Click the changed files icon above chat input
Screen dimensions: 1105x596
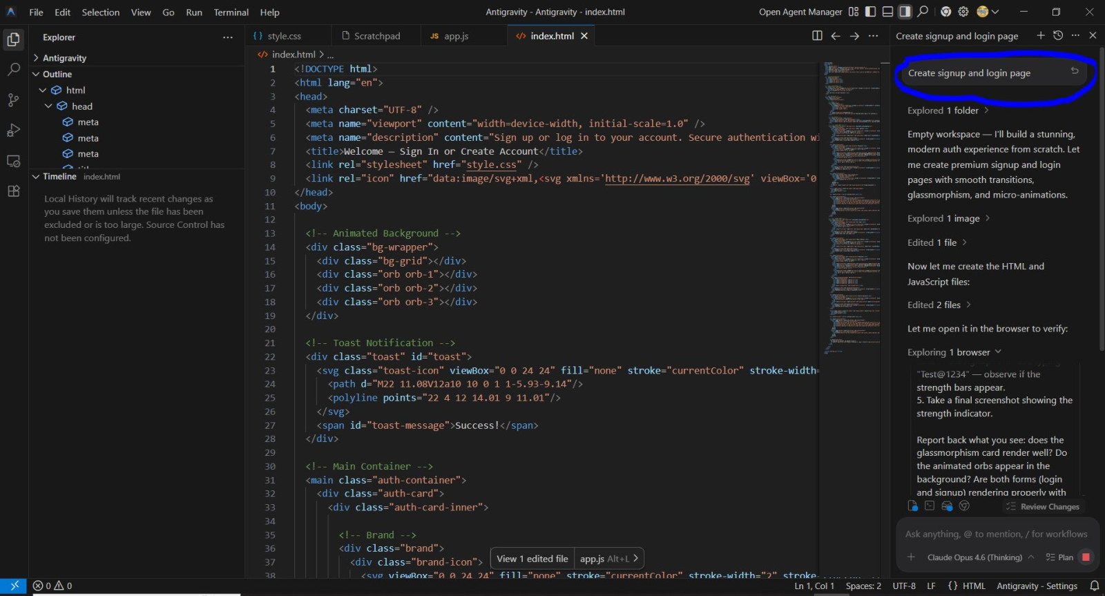(912, 506)
